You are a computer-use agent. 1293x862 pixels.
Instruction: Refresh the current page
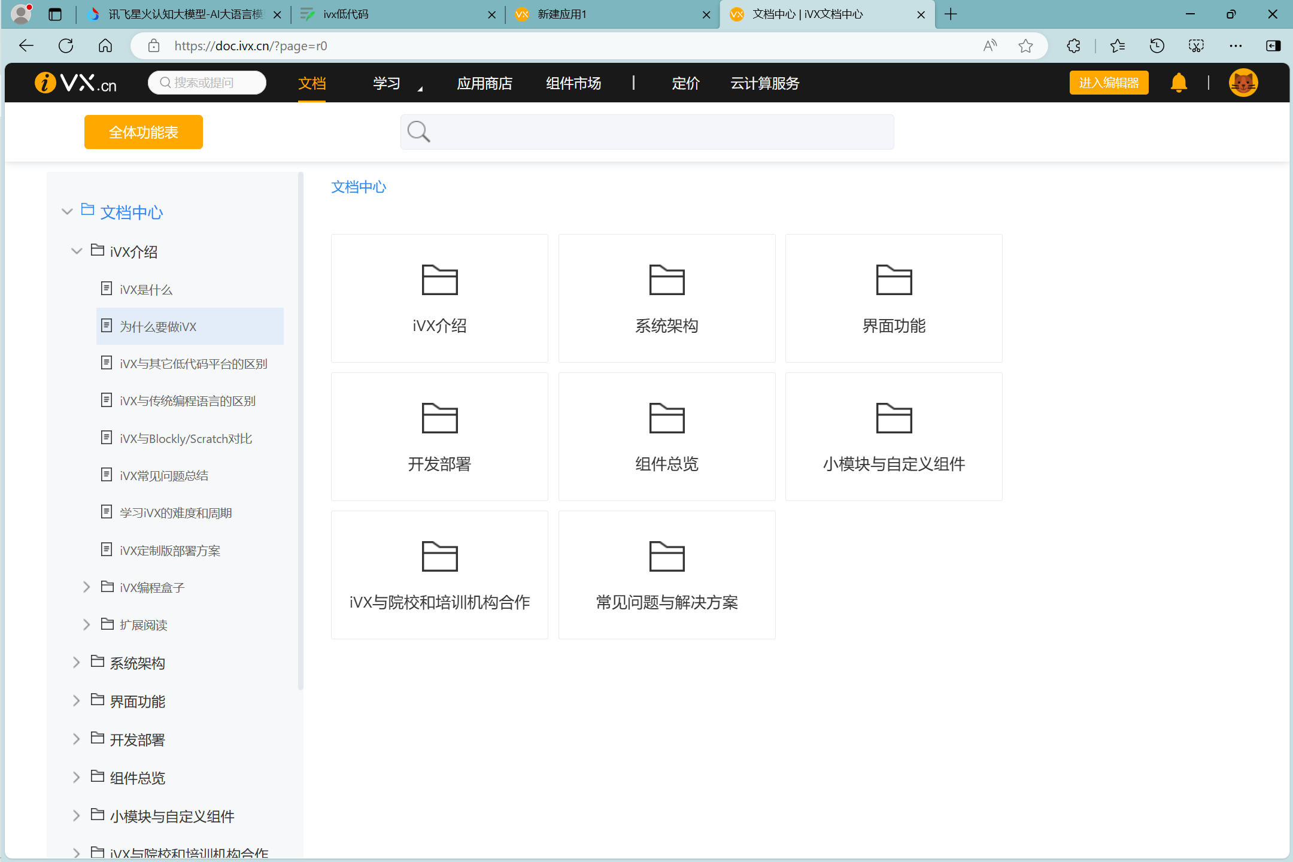click(x=66, y=45)
